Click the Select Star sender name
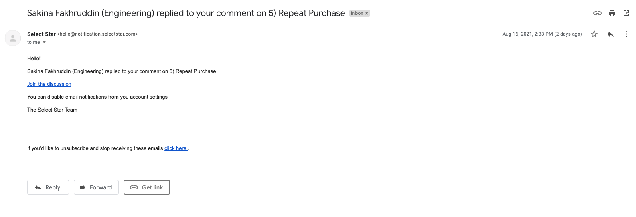This screenshot has height=217, width=636. coord(41,34)
